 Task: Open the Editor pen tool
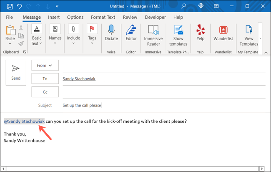(x=131, y=33)
